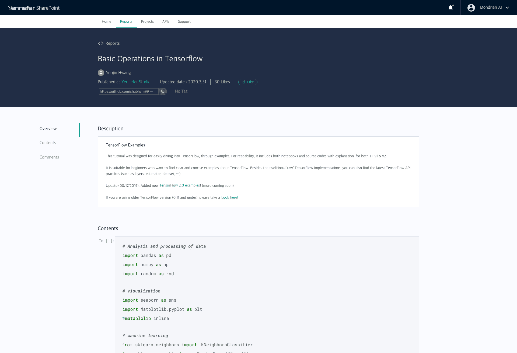
Task: Click the thumbs-up icon in the Like button
Action: [243, 82]
